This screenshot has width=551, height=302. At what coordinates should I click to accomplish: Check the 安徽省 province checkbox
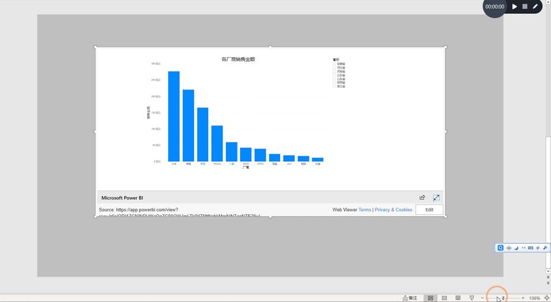[334, 64]
